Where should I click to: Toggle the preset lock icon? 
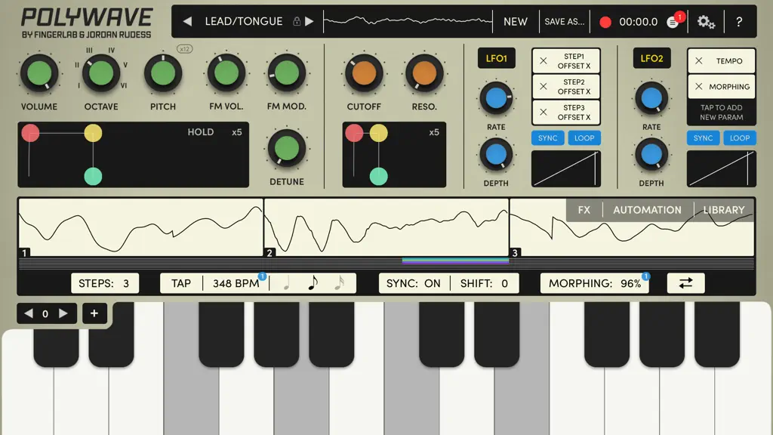[297, 21]
